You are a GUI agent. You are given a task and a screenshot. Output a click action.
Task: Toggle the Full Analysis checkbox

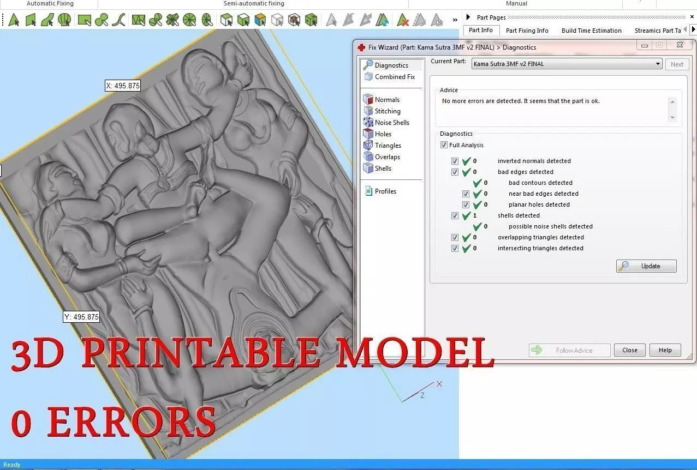444,145
